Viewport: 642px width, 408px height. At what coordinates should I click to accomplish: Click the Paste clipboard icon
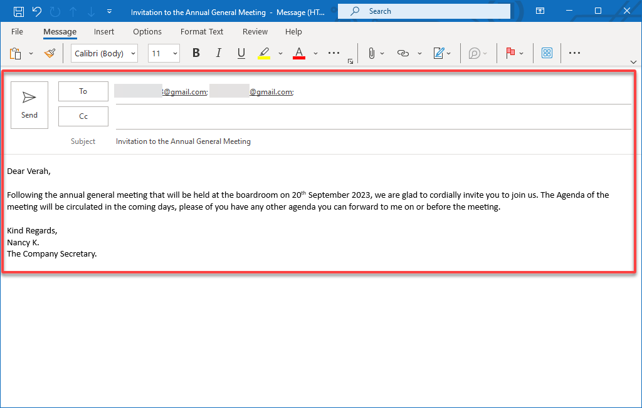point(15,53)
